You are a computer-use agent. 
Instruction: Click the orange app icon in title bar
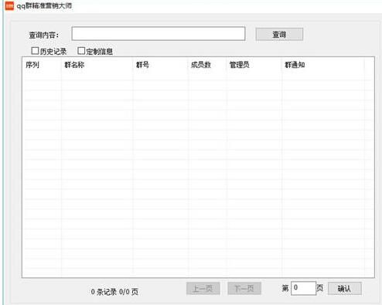[9, 5]
